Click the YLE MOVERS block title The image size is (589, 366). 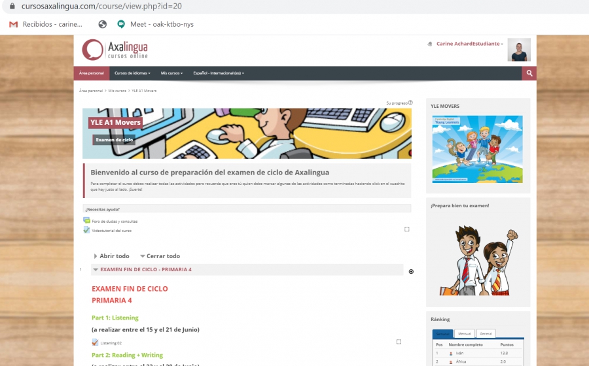(x=445, y=106)
